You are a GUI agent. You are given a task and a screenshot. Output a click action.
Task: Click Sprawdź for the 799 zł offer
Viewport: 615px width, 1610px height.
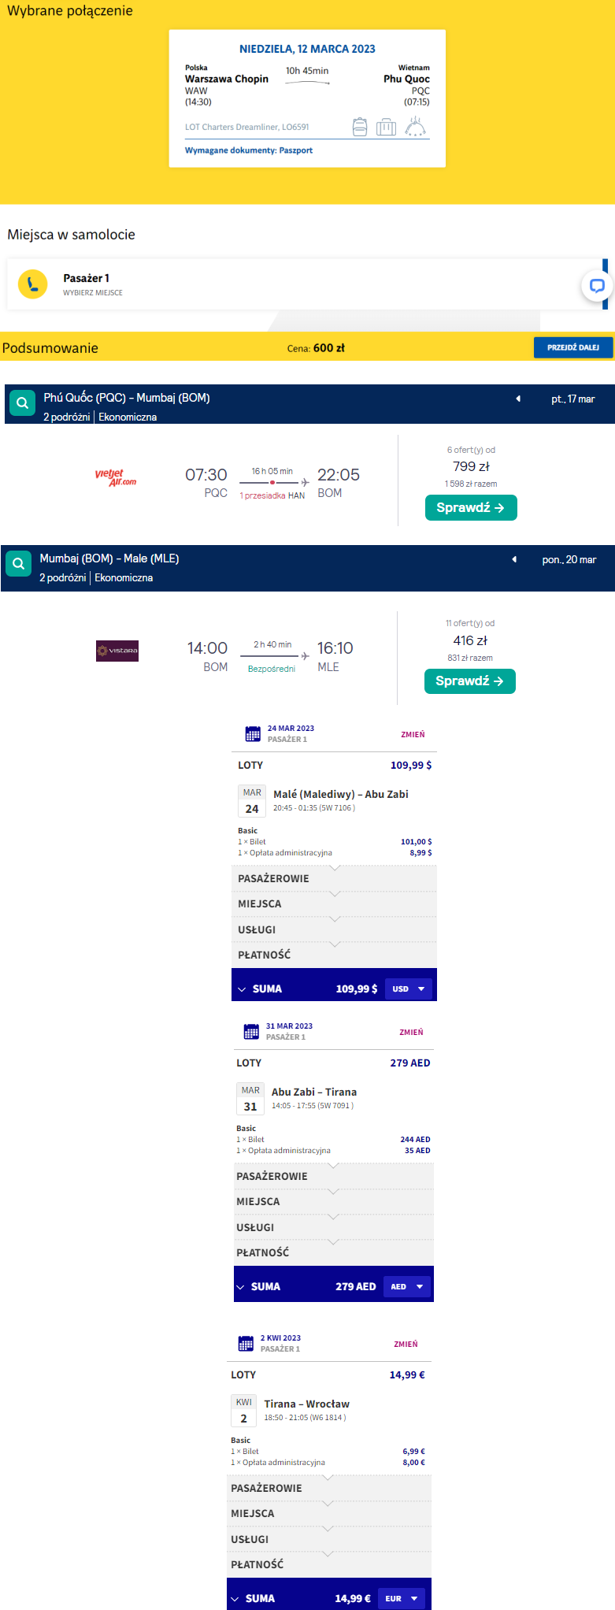point(471,508)
